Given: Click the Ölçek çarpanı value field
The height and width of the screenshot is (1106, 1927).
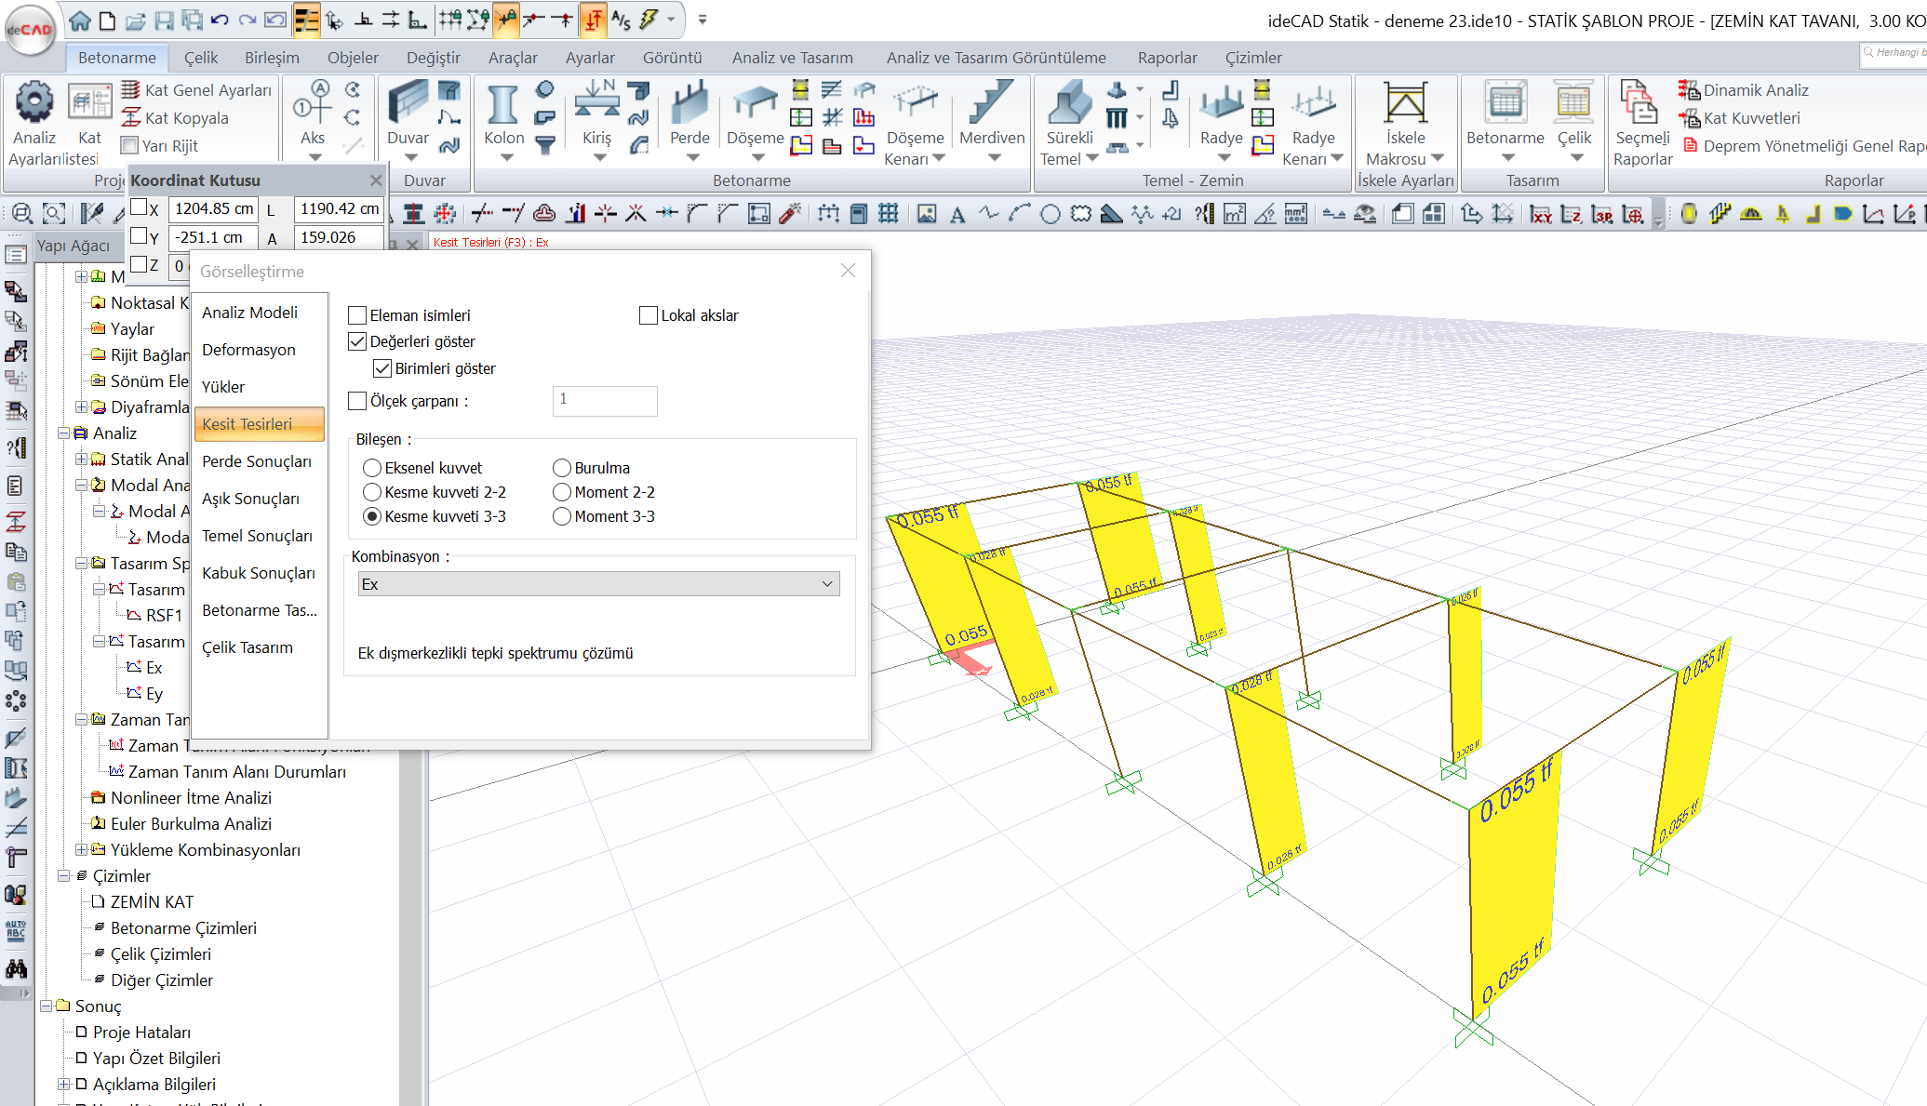Looking at the screenshot, I should [x=605, y=400].
